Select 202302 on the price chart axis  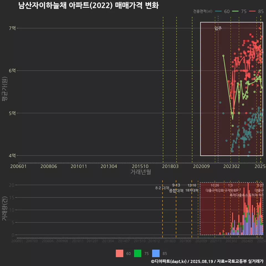[x=232, y=166]
